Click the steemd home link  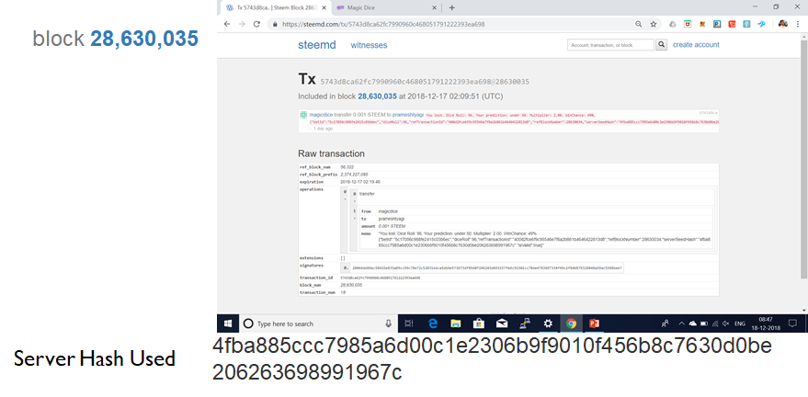point(317,45)
